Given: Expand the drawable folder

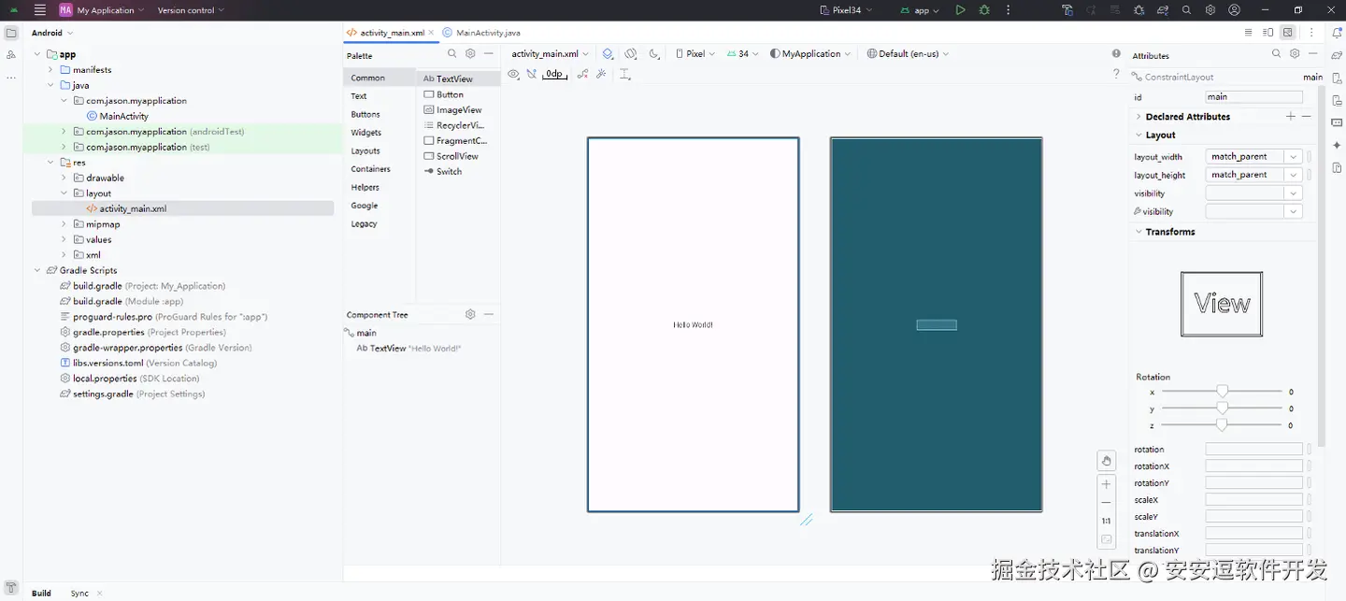Looking at the screenshot, I should [x=64, y=178].
